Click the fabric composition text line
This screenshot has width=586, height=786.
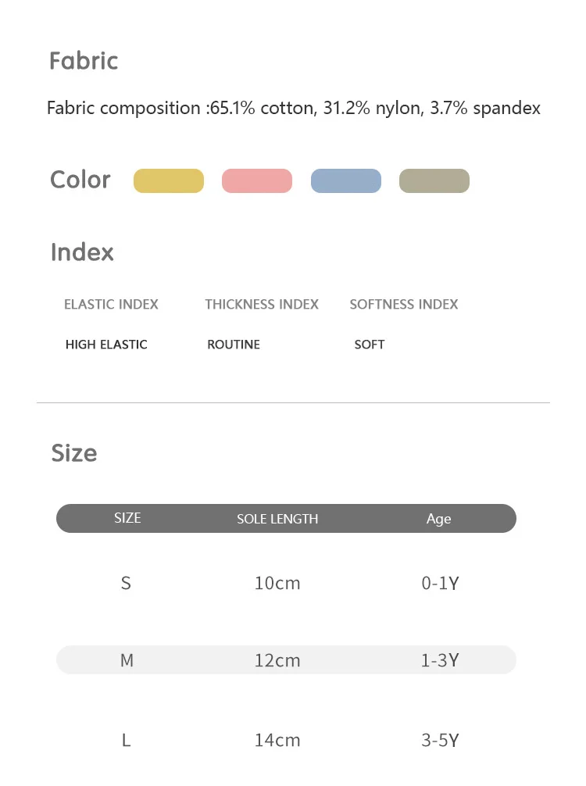[x=294, y=109]
